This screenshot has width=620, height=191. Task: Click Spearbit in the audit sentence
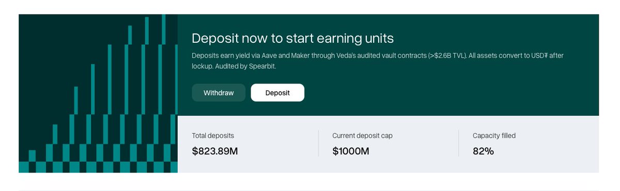point(261,66)
